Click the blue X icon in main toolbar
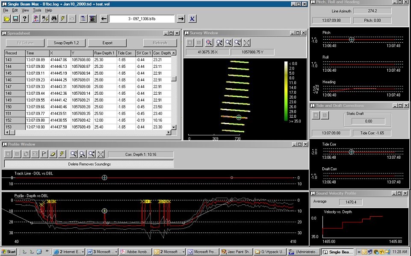Screen dimensions: 411x256 [192, 19]
